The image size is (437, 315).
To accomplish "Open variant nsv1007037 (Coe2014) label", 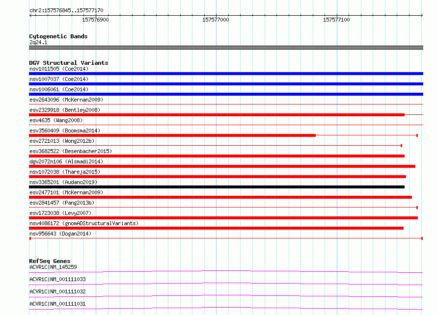I will (x=59, y=79).
